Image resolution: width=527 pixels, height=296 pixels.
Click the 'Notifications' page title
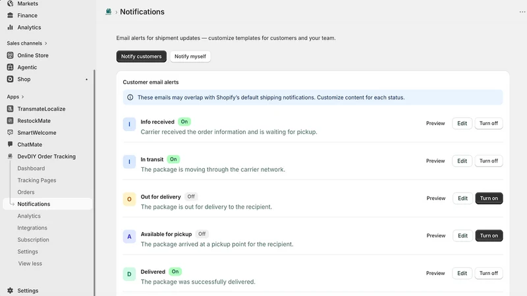tap(142, 12)
